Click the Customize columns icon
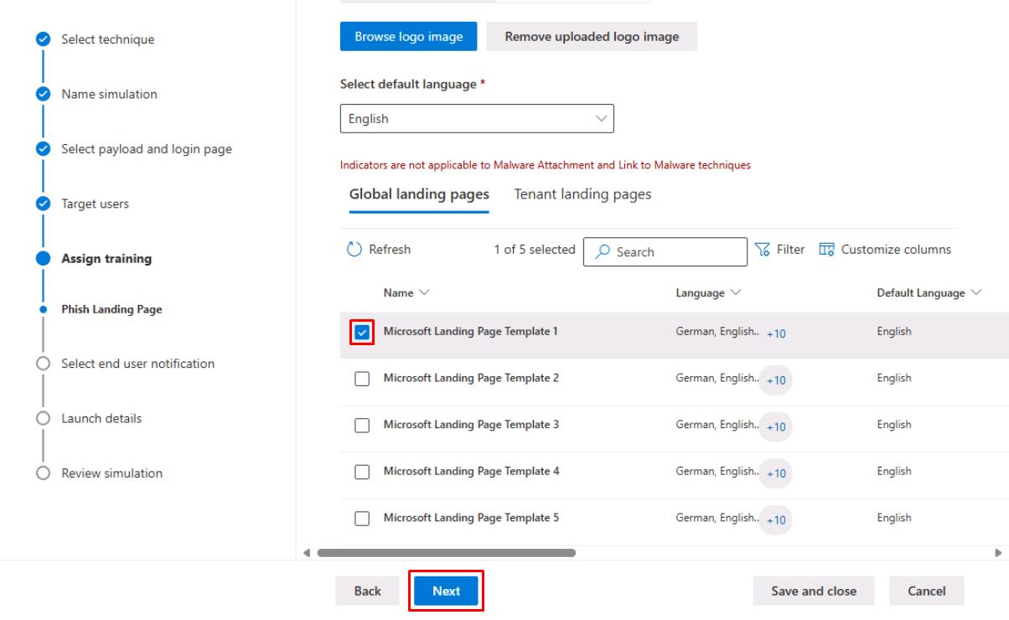Image resolution: width=1009 pixels, height=620 pixels. click(826, 250)
